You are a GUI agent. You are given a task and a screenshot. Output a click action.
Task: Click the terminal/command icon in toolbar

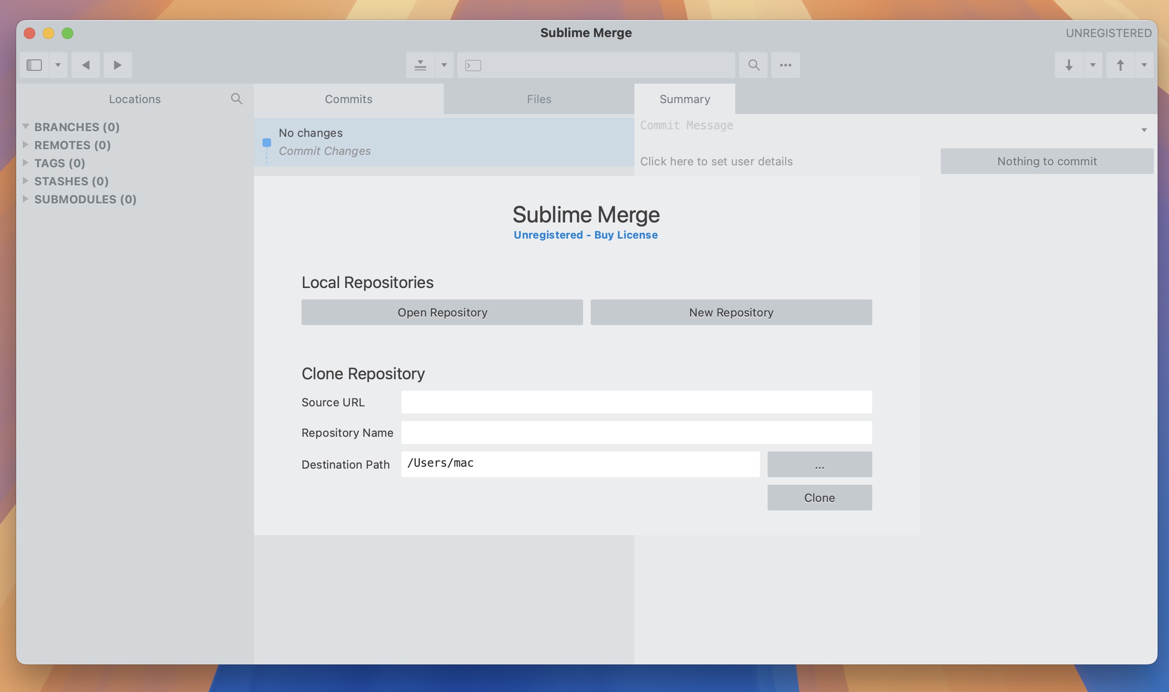pyautogui.click(x=472, y=64)
